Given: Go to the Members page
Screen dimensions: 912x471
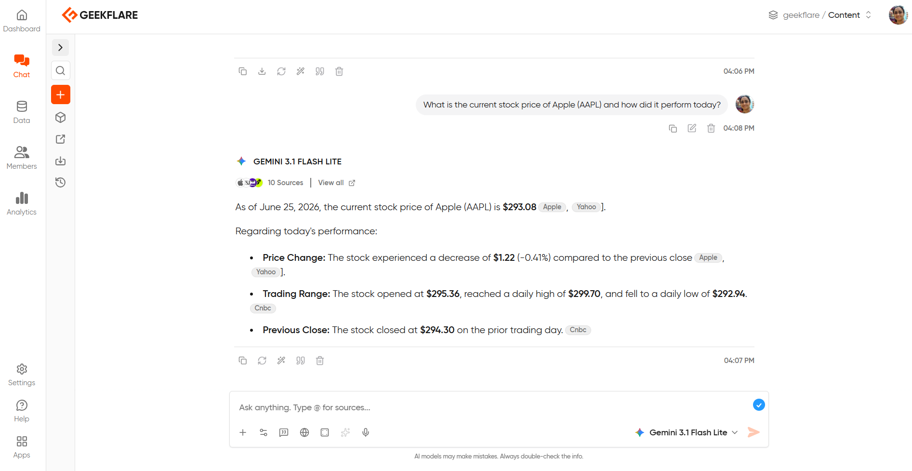Looking at the screenshot, I should click(x=22, y=158).
